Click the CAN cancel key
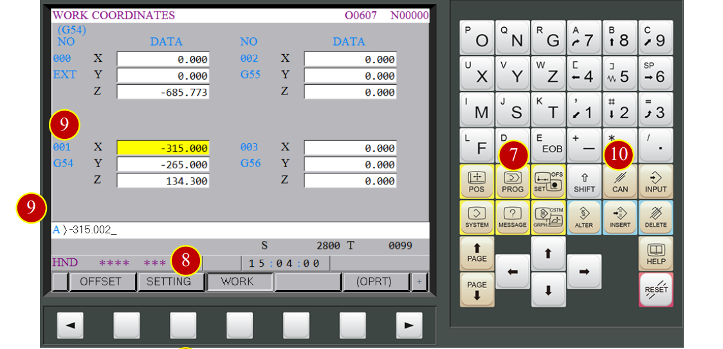The width and height of the screenshot is (723, 349). point(620,182)
